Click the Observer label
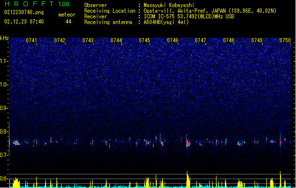The width and height of the screenshot is (296, 188). [x=96, y=5]
